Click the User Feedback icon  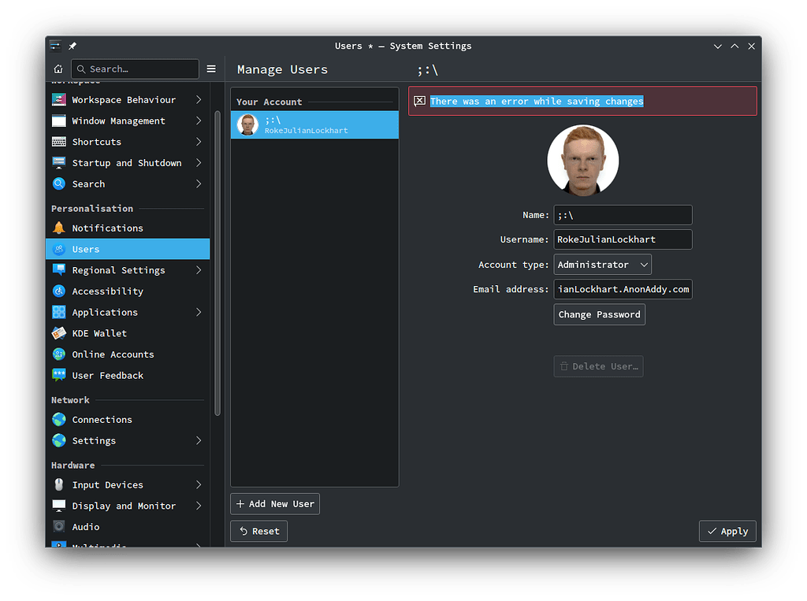(x=59, y=376)
